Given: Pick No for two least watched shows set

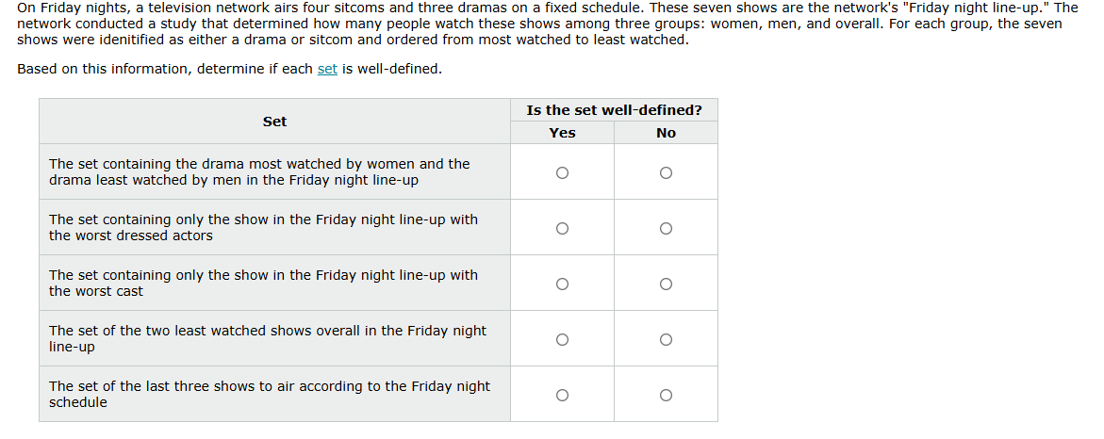Looking at the screenshot, I should coord(666,339).
